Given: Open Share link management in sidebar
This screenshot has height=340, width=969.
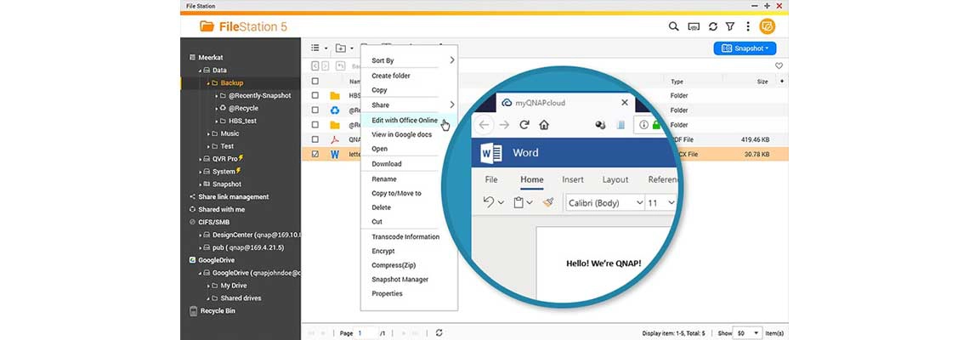Looking at the screenshot, I should (x=234, y=196).
